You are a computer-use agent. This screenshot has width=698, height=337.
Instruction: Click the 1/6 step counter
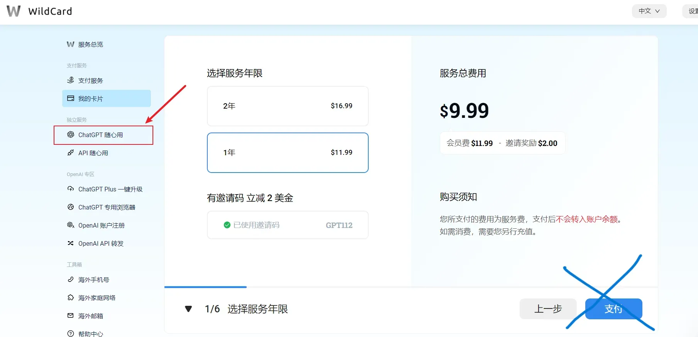[x=212, y=309]
